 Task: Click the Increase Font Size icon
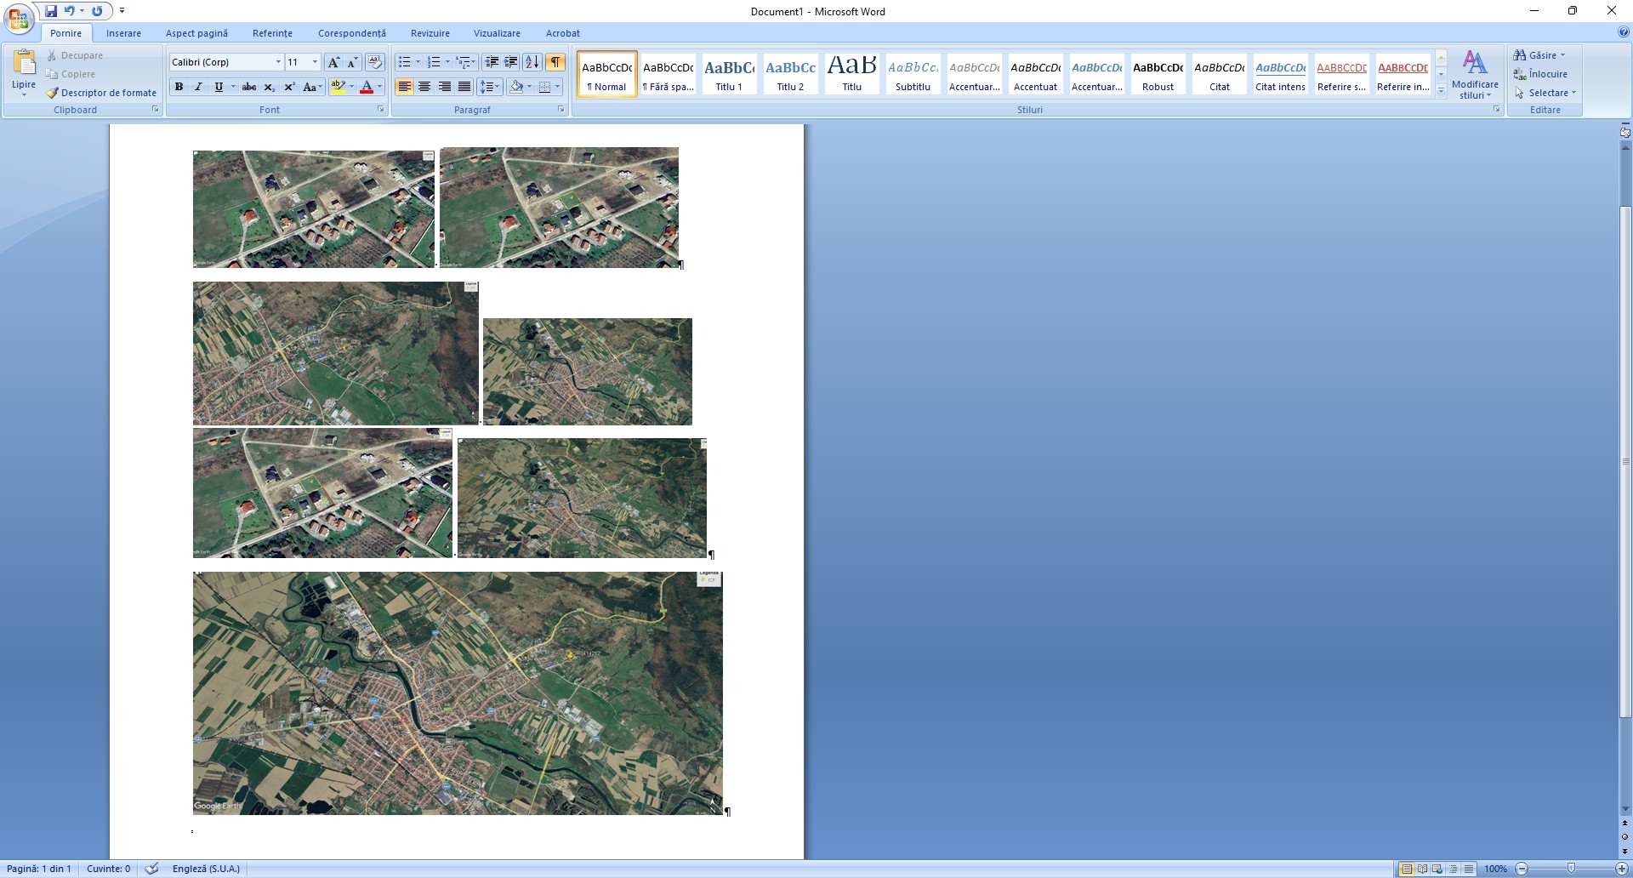pyautogui.click(x=333, y=62)
